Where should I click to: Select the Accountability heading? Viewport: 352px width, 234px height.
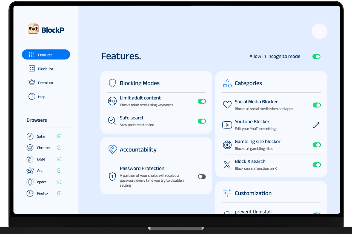pyautogui.click(x=138, y=149)
